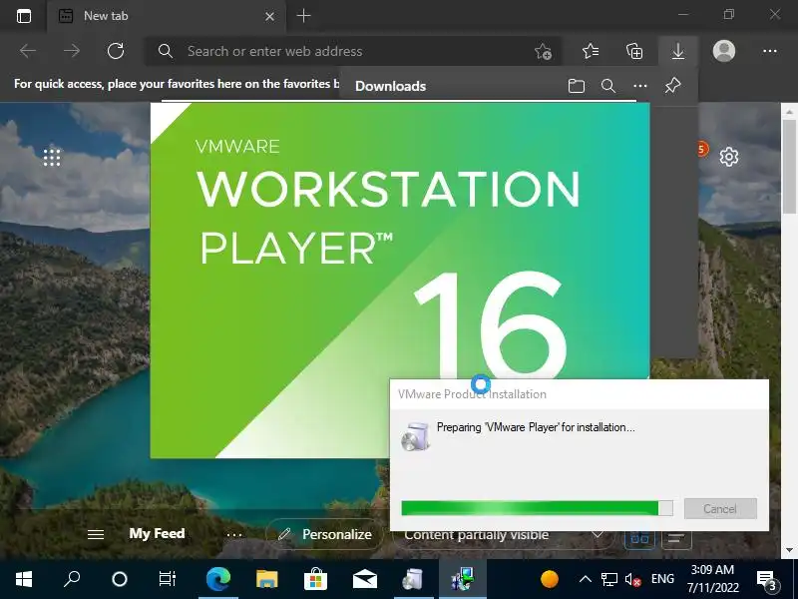Refresh the current page
Image resolution: width=798 pixels, height=599 pixels.
116,51
